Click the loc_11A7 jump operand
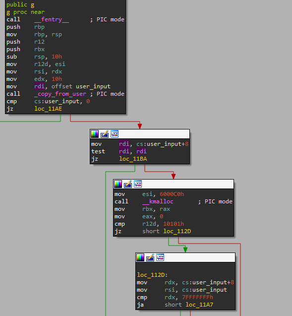 199,305
